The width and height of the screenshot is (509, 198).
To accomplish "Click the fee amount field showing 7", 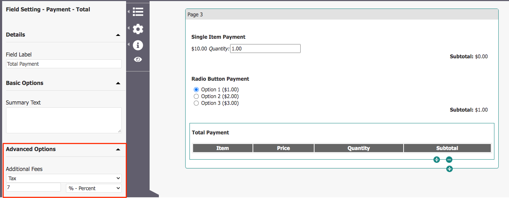I will pyautogui.click(x=33, y=187).
